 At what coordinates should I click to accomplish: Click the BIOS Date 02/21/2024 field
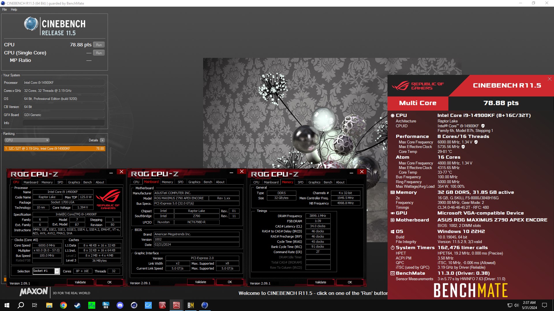[196, 244]
